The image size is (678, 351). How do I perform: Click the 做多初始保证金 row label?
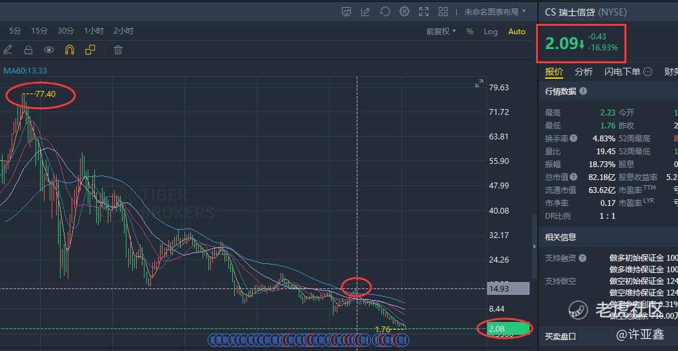click(x=637, y=258)
